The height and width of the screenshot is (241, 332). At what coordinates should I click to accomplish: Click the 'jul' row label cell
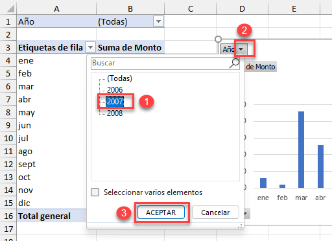click(51, 138)
